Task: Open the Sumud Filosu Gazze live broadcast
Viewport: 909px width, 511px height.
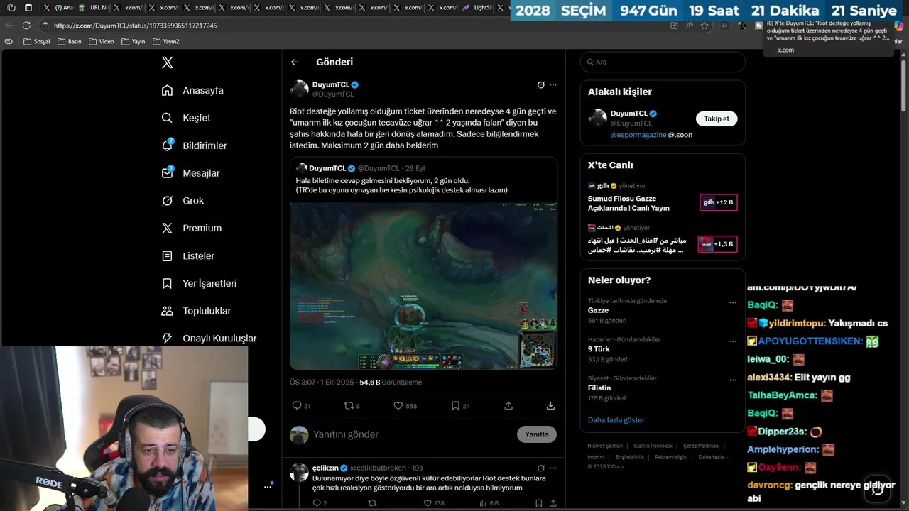Action: pos(628,203)
